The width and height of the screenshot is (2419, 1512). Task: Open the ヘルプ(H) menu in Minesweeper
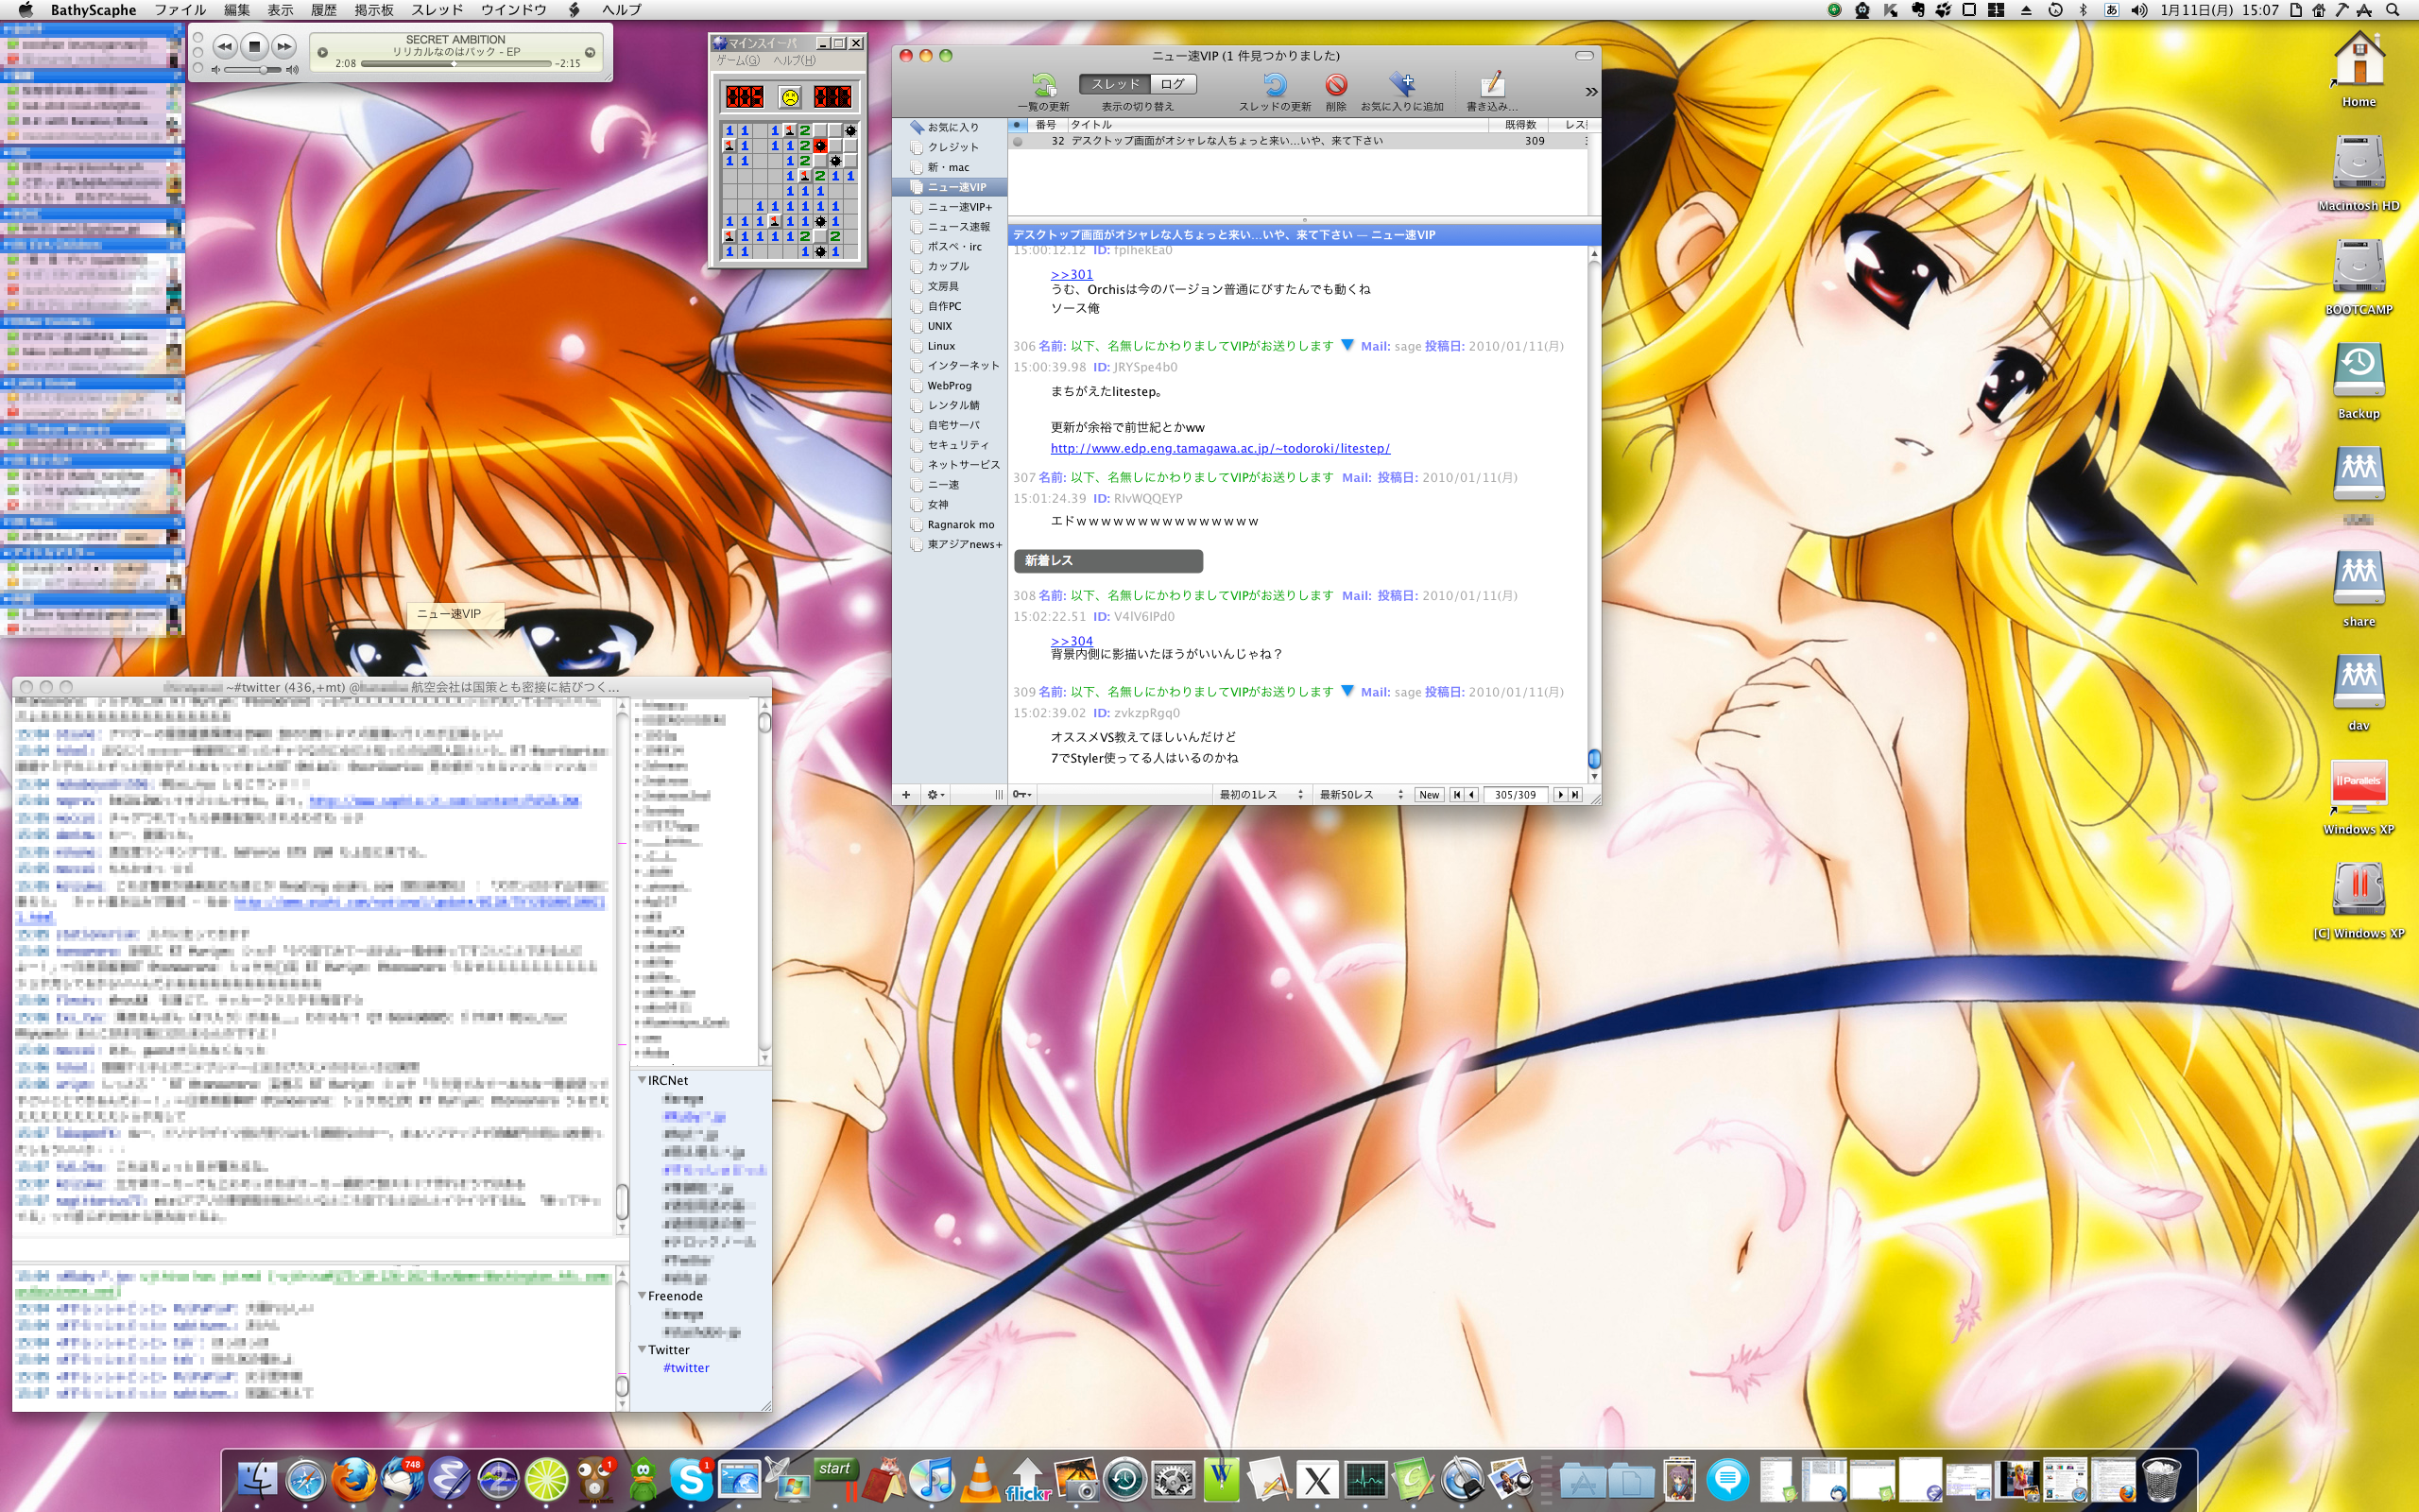tap(795, 61)
